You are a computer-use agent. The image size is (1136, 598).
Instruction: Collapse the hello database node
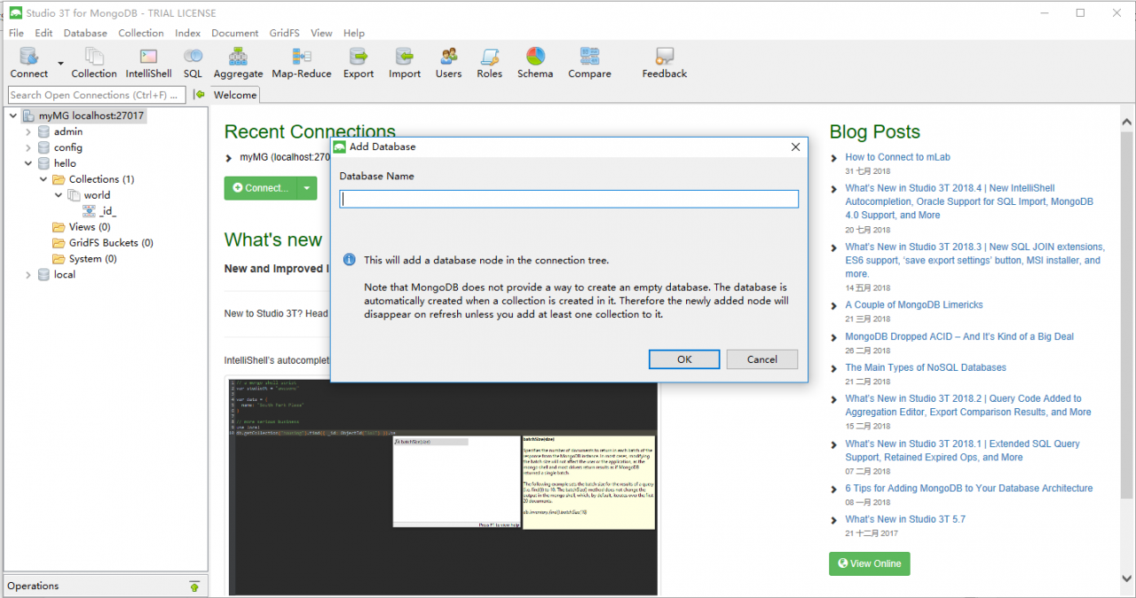pyautogui.click(x=28, y=163)
